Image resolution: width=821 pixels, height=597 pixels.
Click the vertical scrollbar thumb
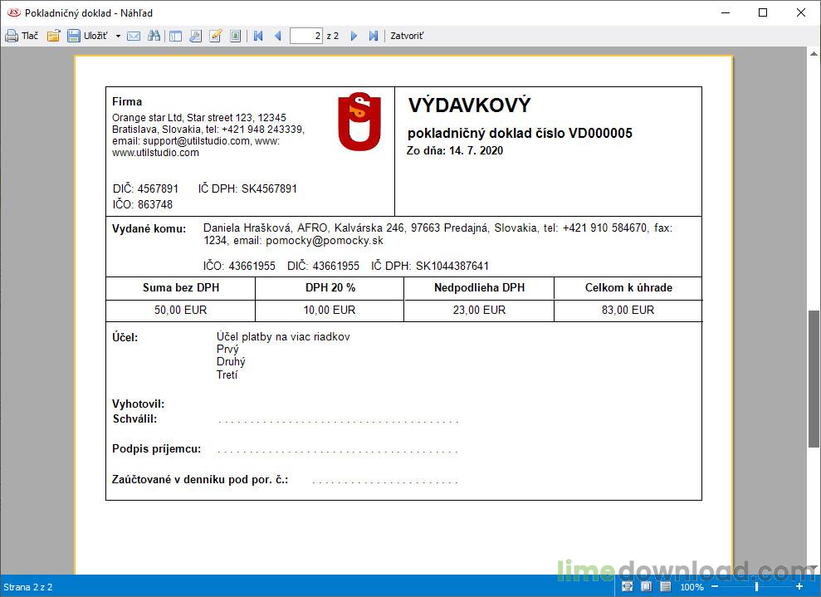814,379
